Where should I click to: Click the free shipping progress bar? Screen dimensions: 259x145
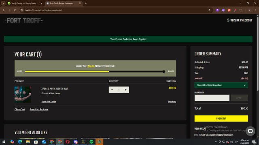click(x=95, y=72)
